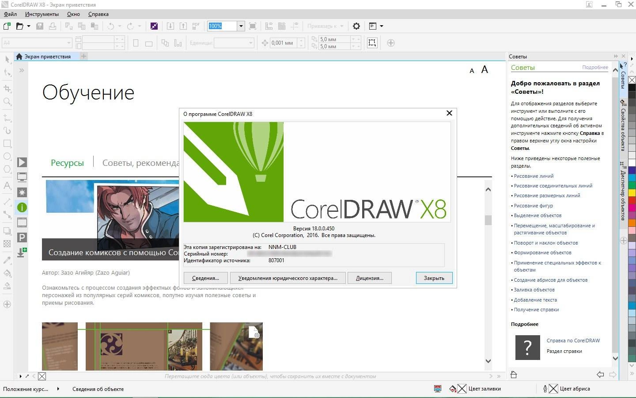Select the Rectangle tool

[x=7, y=143]
